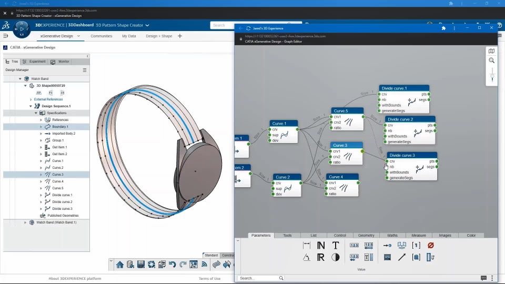
Task: Switch to the Geometry palette tab
Action: (366, 236)
